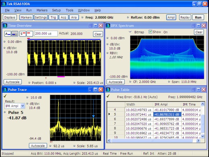This screenshot has width=209, height=157.
Task: Open the Trig settings from toolbar
Action: point(53,17)
